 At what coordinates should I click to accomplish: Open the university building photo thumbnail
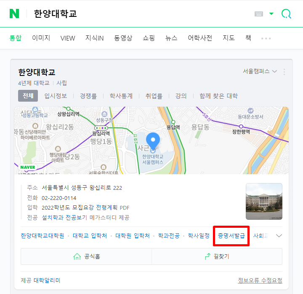[264, 202]
